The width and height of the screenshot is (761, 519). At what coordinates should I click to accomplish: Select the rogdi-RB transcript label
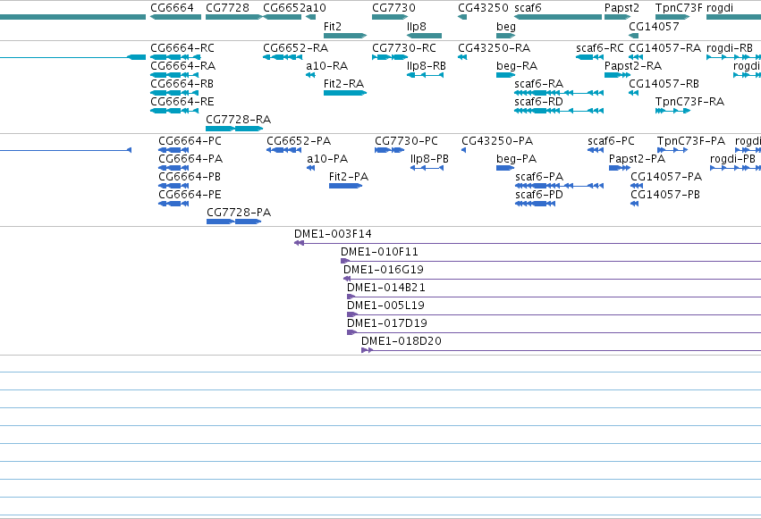[x=730, y=48]
